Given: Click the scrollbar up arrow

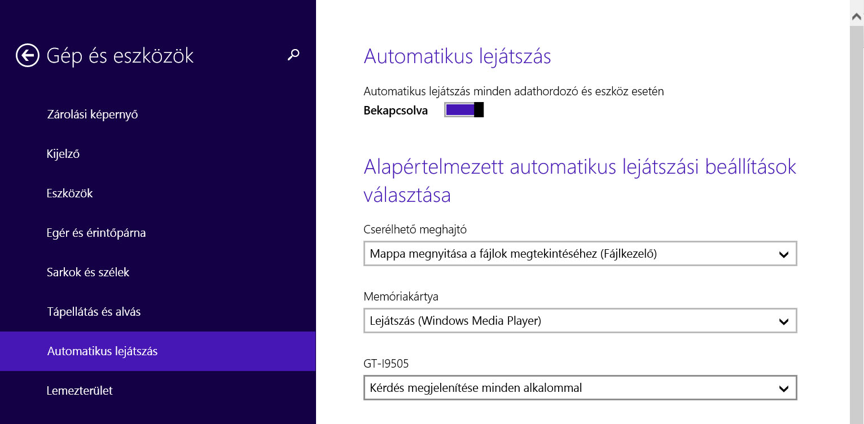Looking at the screenshot, I should (x=857, y=17).
